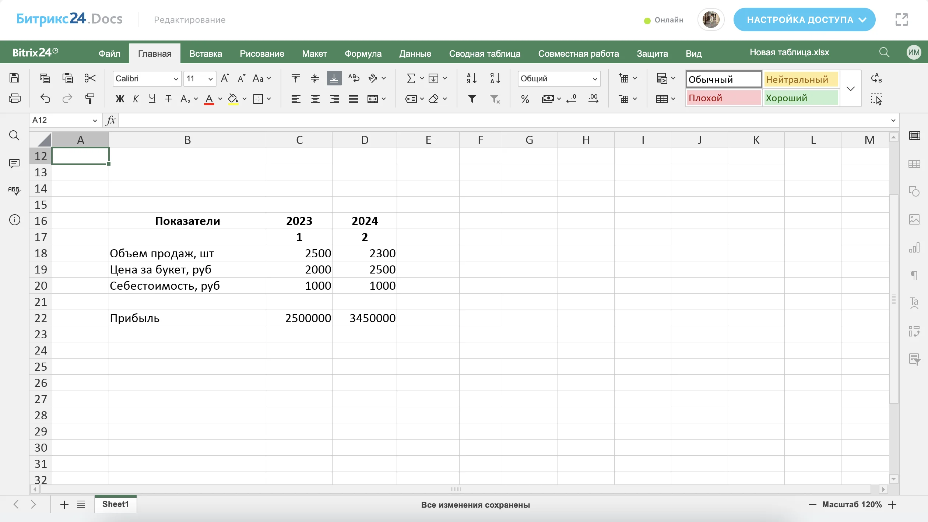Click the vertical scrollbar thumb
Screen dimensions: 928x522
(x=894, y=298)
